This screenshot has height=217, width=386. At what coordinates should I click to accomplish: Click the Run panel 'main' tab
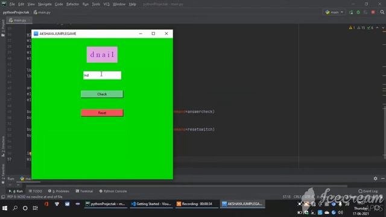[25, 178]
